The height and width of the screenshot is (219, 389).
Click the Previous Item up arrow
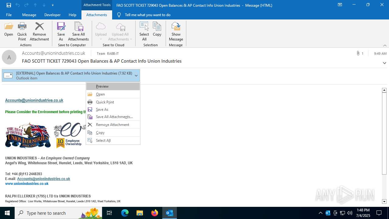pos(35,5)
